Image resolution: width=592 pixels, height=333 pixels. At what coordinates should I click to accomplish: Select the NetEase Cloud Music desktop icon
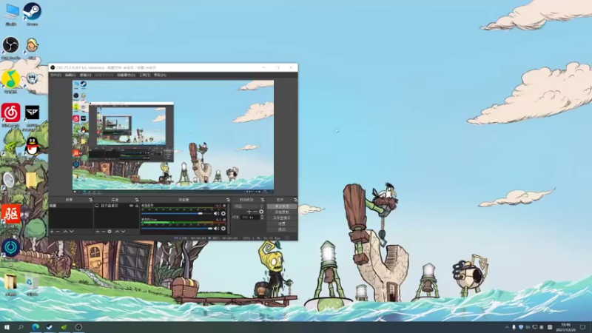pos(10,115)
